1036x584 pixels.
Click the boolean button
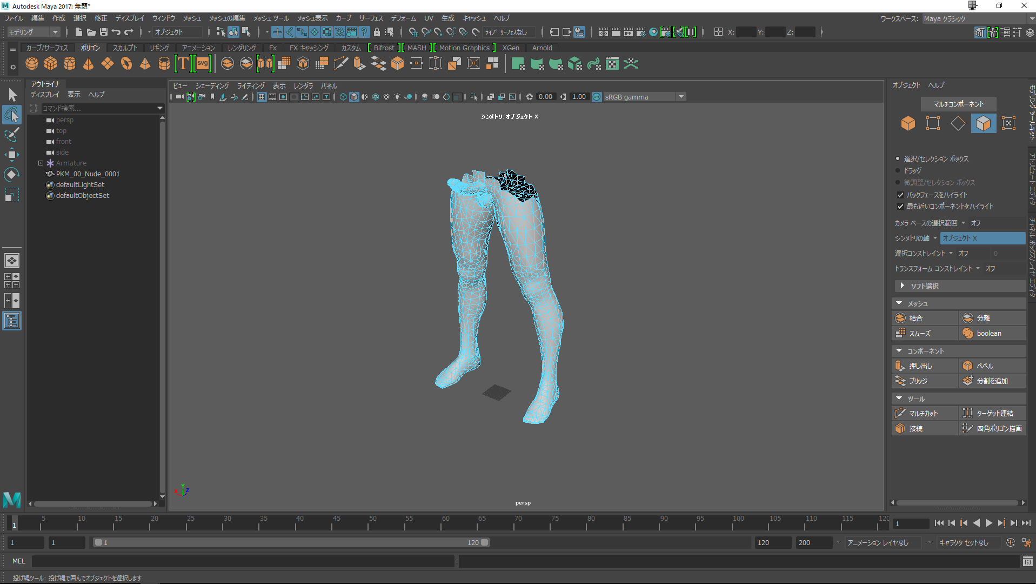coord(988,333)
